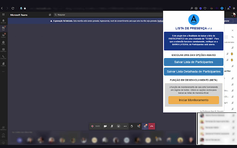Open the browser downloads icon
The width and height of the screenshot is (237, 148).
[228, 8]
